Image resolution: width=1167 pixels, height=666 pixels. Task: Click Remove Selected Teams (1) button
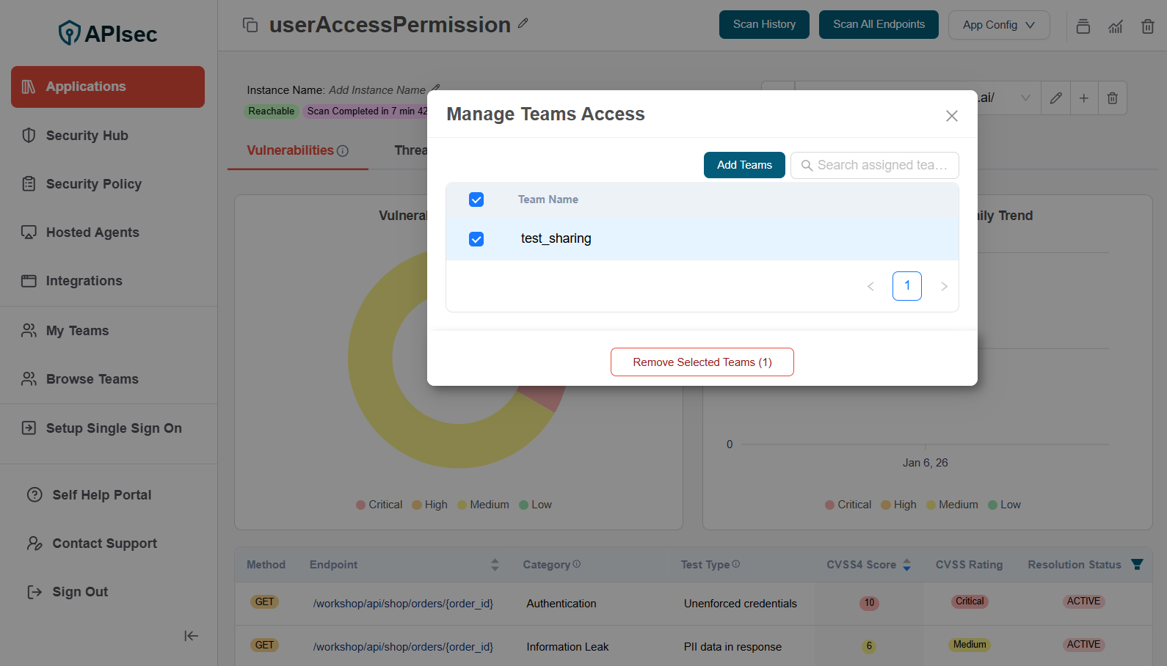[x=702, y=362]
